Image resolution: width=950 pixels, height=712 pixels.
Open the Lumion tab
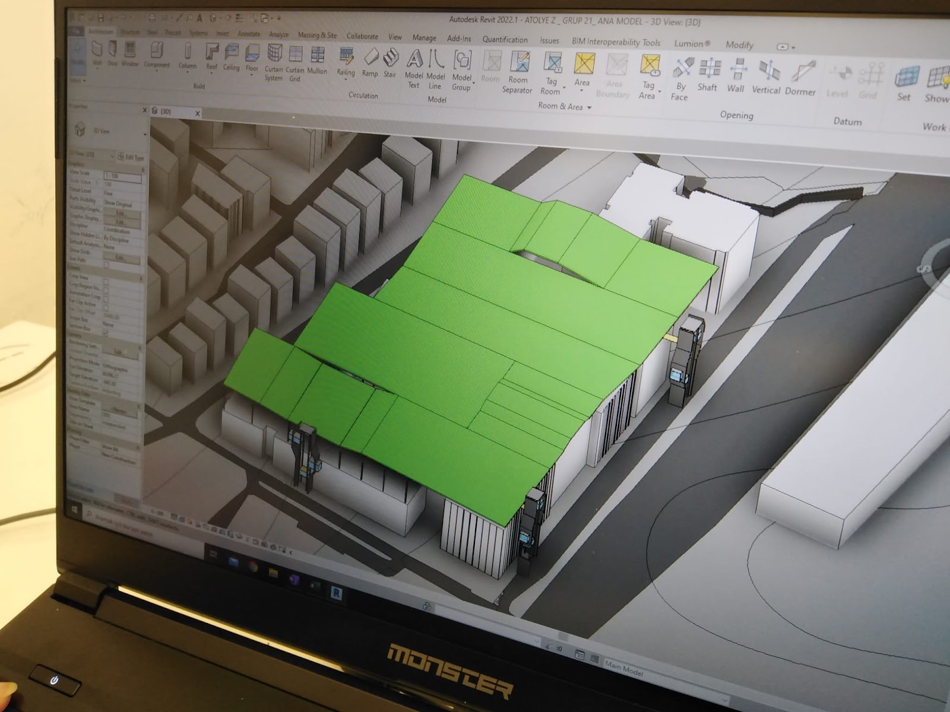[x=692, y=43]
